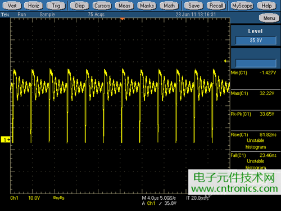Viewport: 281px width, 211px height.
Task: Select the empty field below Level
Action: [256, 63]
